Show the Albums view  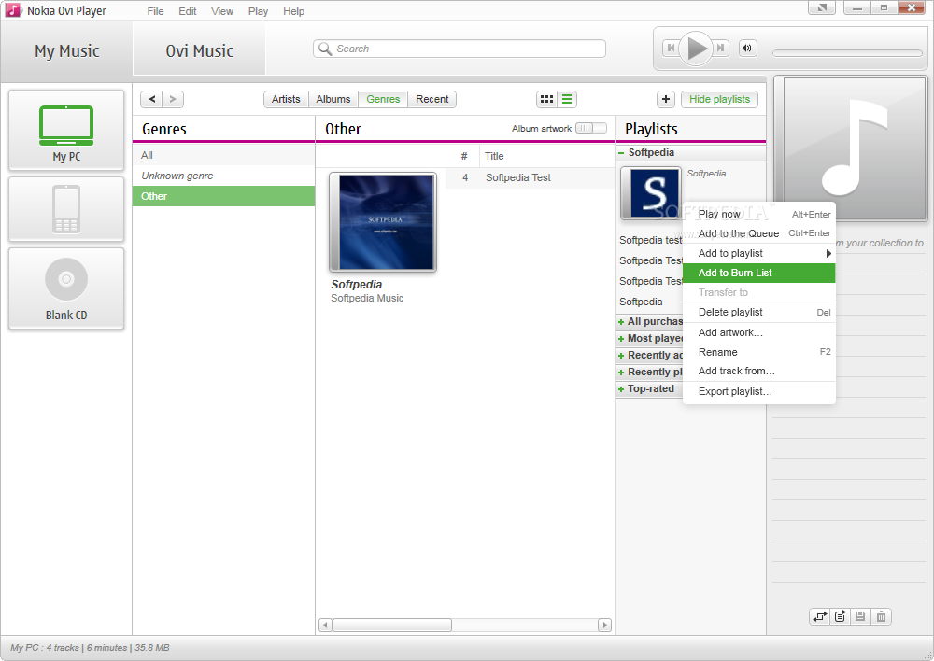coord(333,100)
